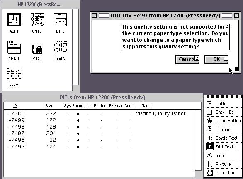Image resolution: width=243 pixels, height=179 pixels.
Task: Open the DITL resource type icon
Action: point(60,20)
